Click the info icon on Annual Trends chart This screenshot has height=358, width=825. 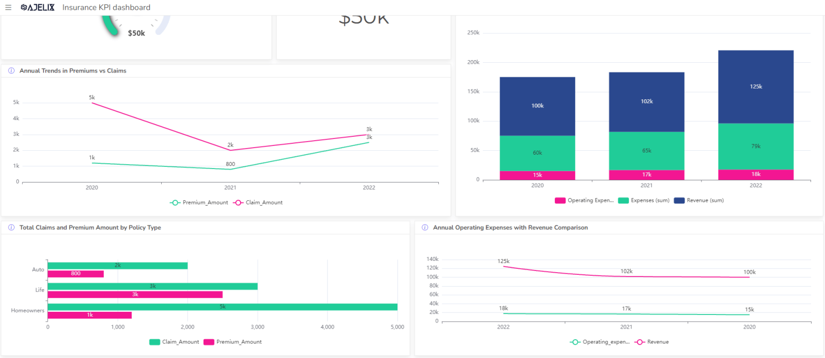(11, 70)
